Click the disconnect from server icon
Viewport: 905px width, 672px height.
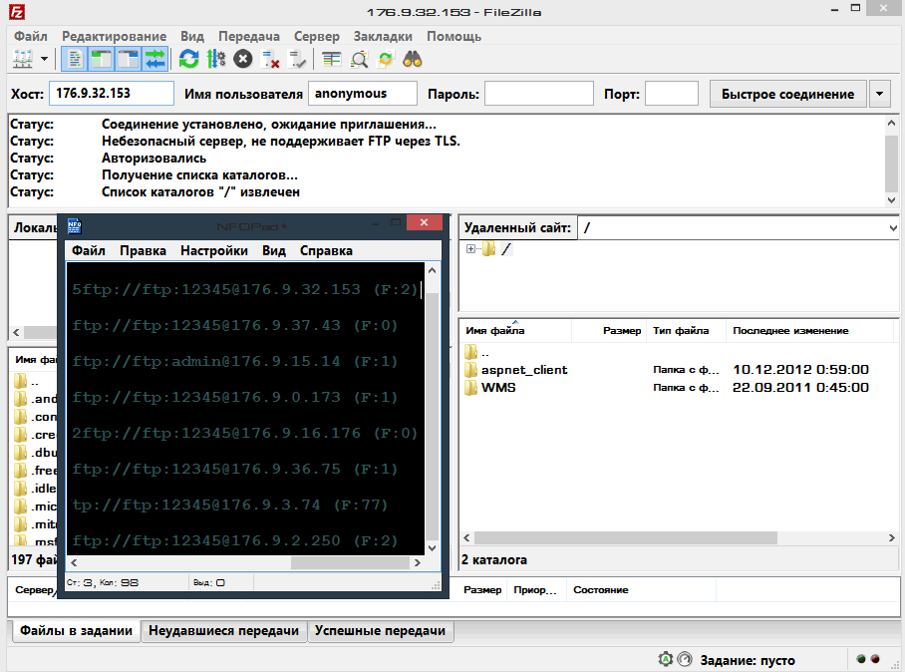(270, 59)
